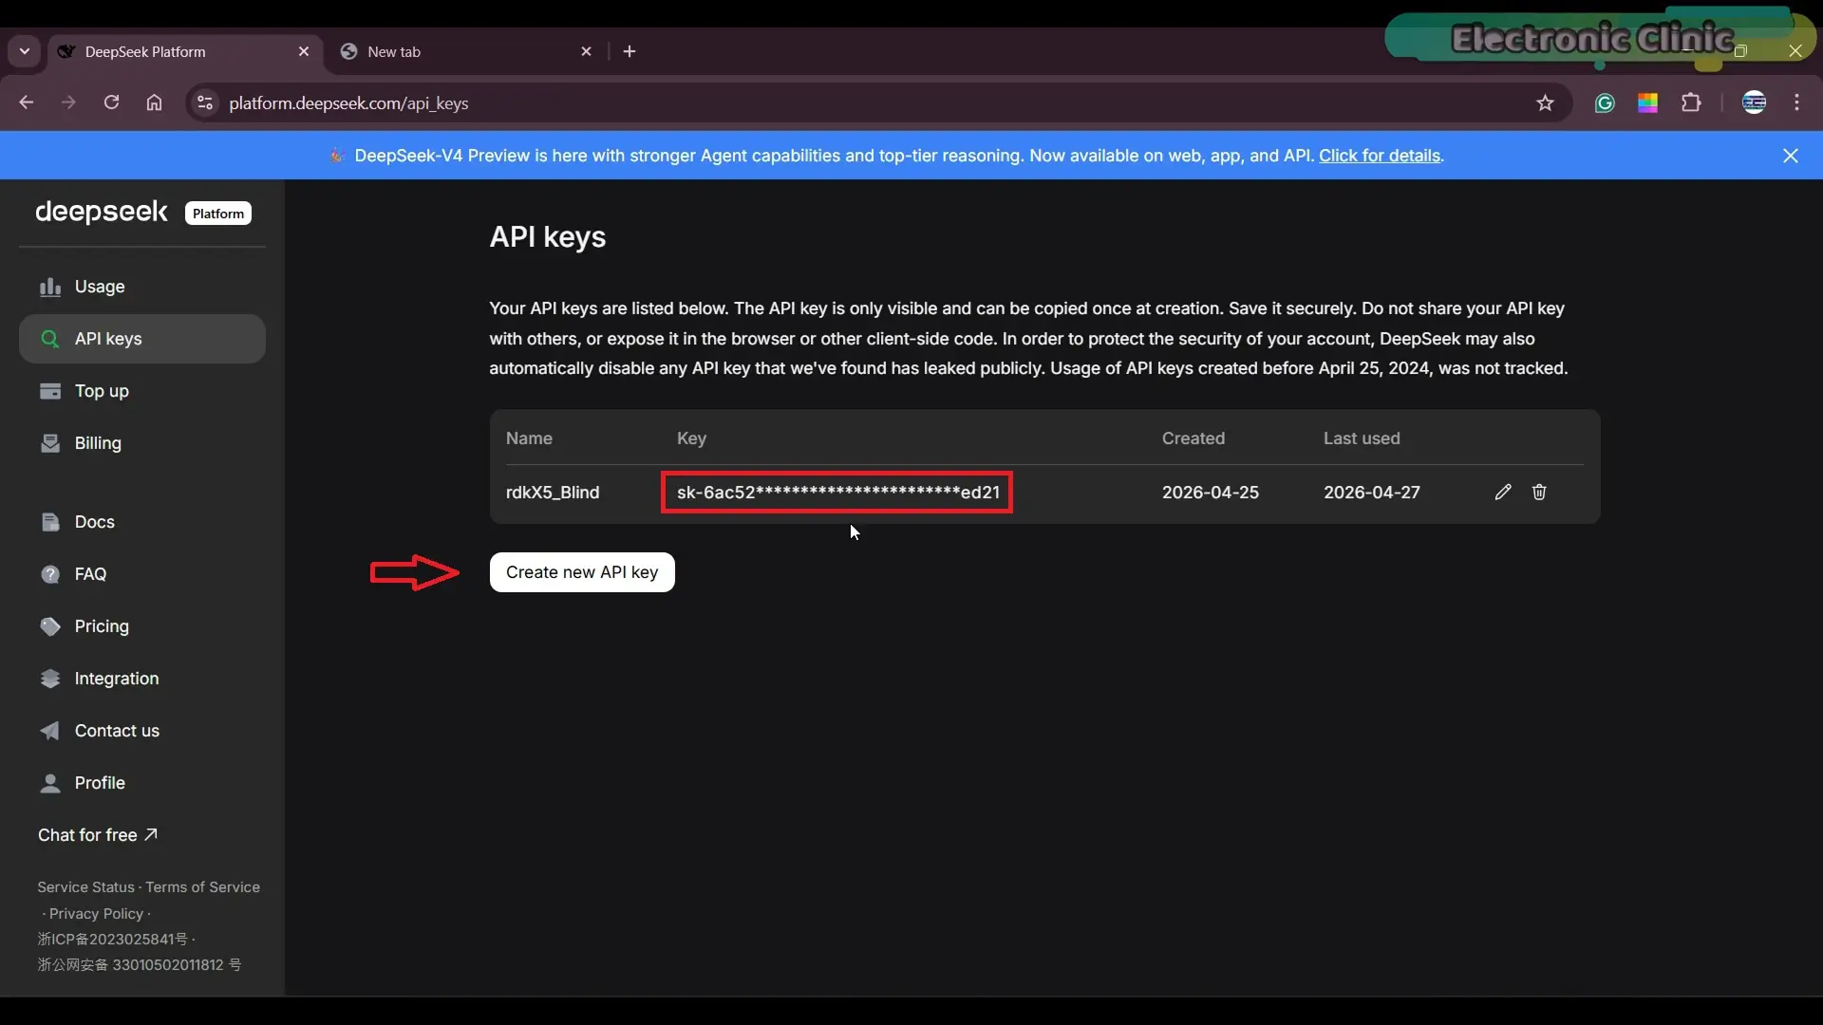This screenshot has height=1025, width=1823.
Task: Open the Terms of Service link
Action: tap(202, 887)
